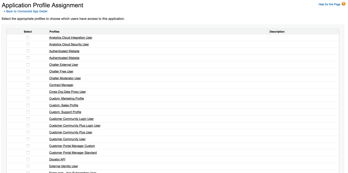Image resolution: width=348 pixels, height=173 pixels.
Task: Select the External Identity User checkbox
Action: [28, 166]
